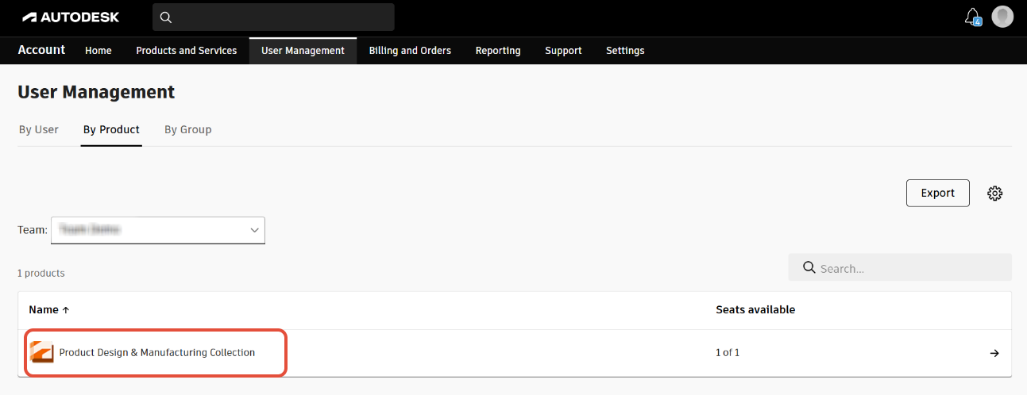Go to the Home menu item
The width and height of the screenshot is (1027, 395).
click(x=98, y=51)
